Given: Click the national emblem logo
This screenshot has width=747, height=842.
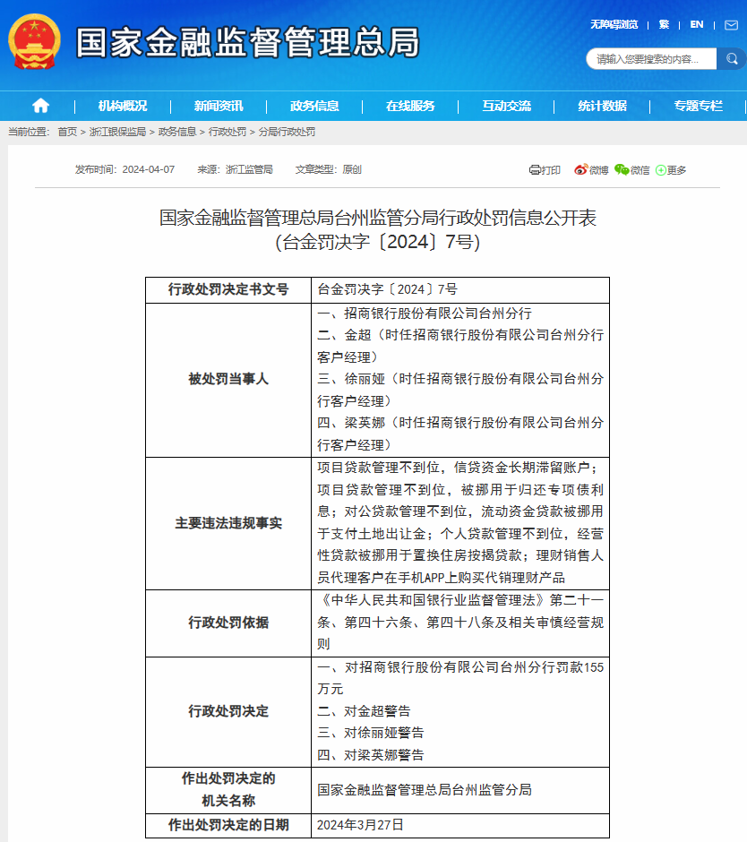Looking at the screenshot, I should [34, 42].
